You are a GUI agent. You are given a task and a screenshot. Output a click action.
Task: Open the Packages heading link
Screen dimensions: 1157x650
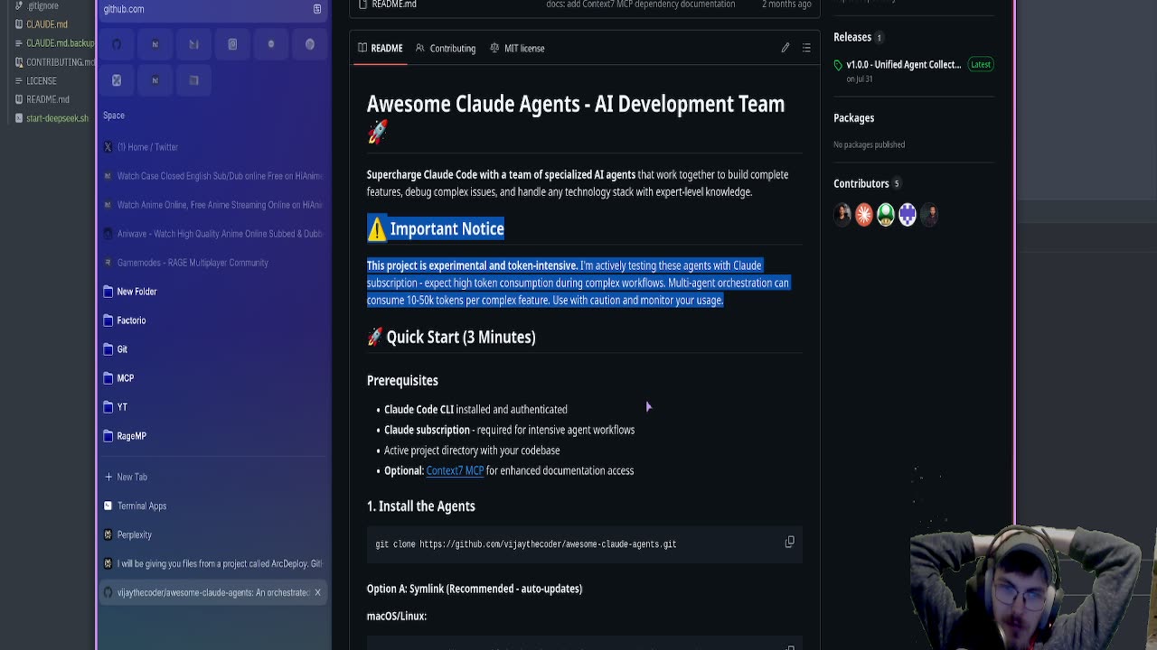(853, 118)
